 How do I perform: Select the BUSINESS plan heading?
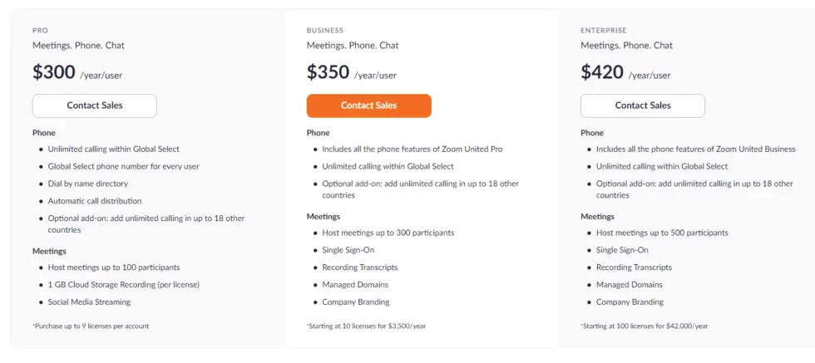click(324, 31)
